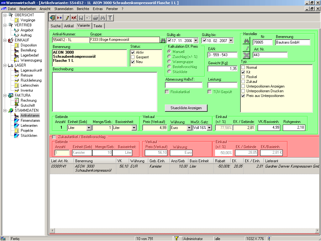Select the Zuschlag (+/- %) radio option
321x241 pixels.
point(169,56)
